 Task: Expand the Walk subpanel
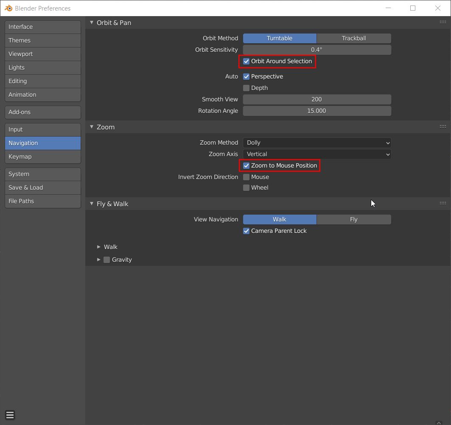tap(99, 247)
